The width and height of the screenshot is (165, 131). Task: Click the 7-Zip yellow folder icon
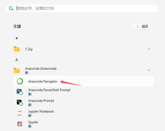tap(17, 49)
